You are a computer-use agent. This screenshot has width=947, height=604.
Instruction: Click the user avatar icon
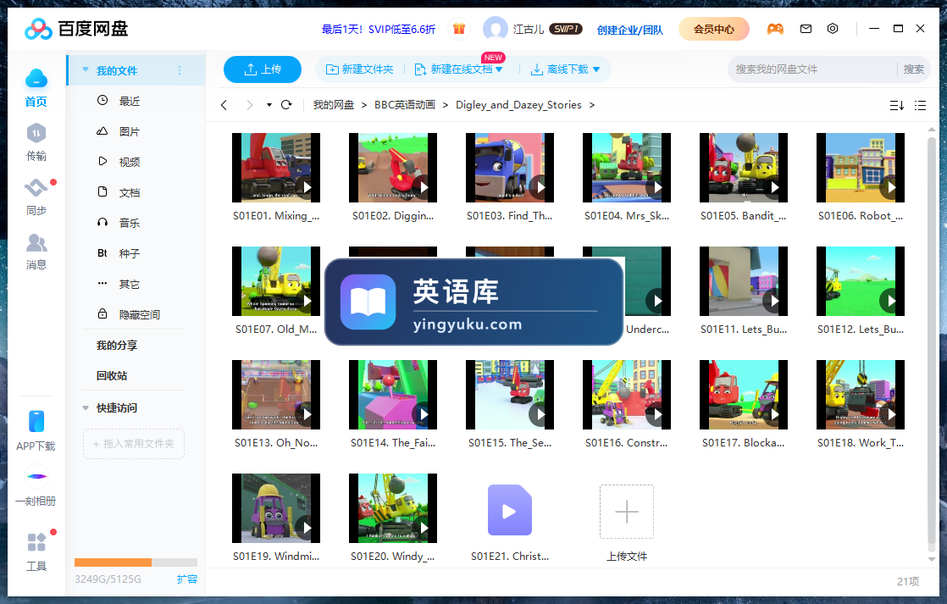[496, 29]
